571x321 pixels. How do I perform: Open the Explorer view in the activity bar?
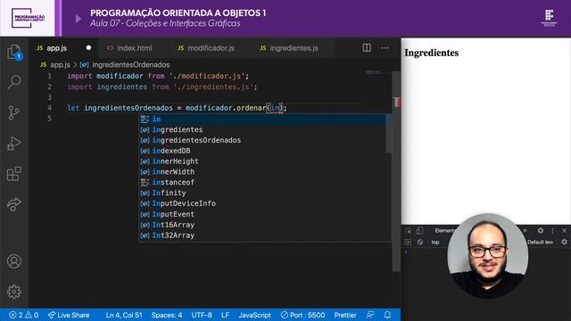14,52
